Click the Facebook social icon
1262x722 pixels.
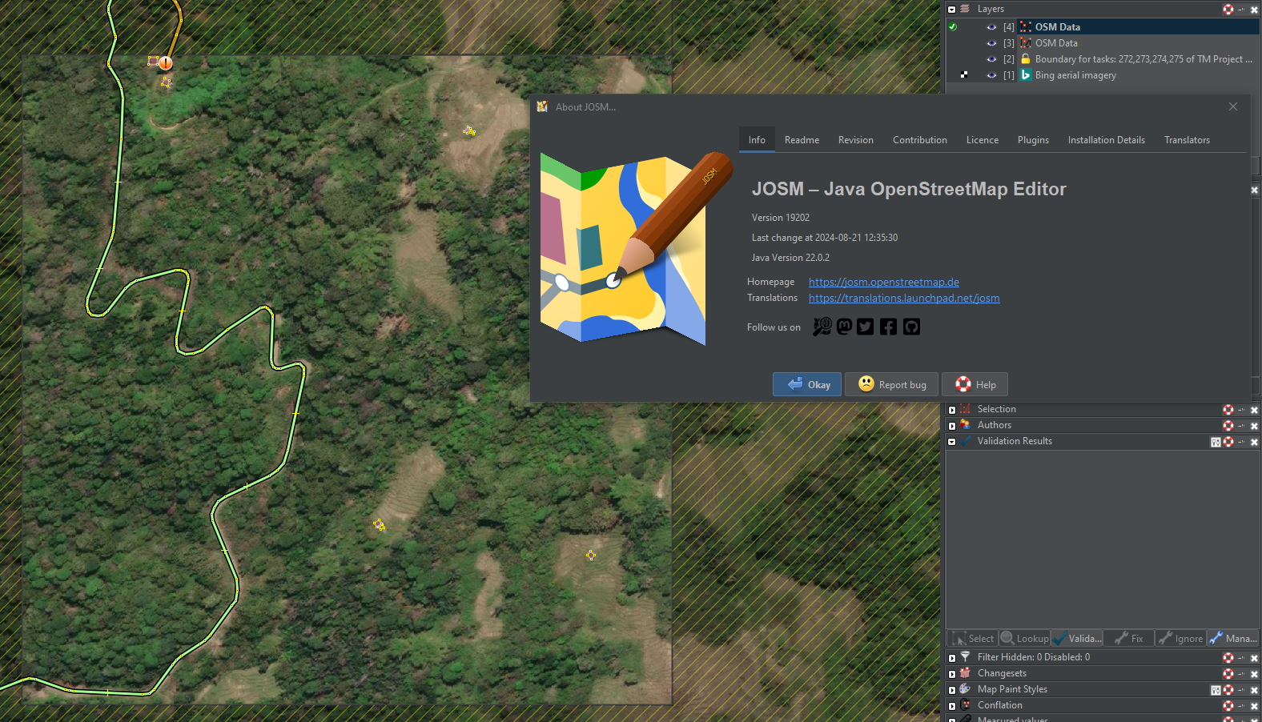(x=888, y=327)
